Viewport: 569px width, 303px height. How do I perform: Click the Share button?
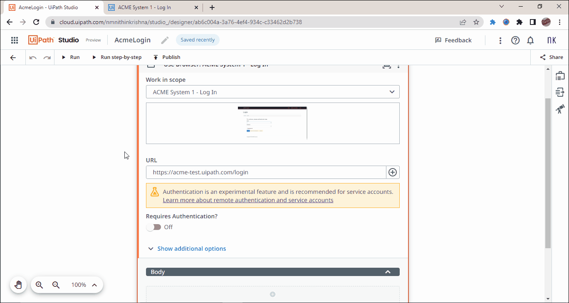[x=552, y=57]
